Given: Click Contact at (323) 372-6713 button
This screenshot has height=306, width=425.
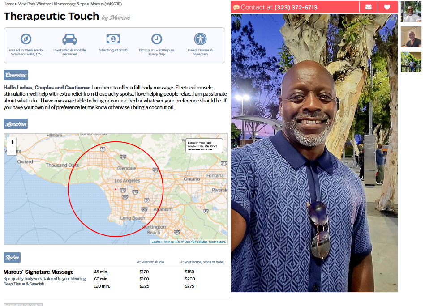Looking at the screenshot, I should coord(295,7).
